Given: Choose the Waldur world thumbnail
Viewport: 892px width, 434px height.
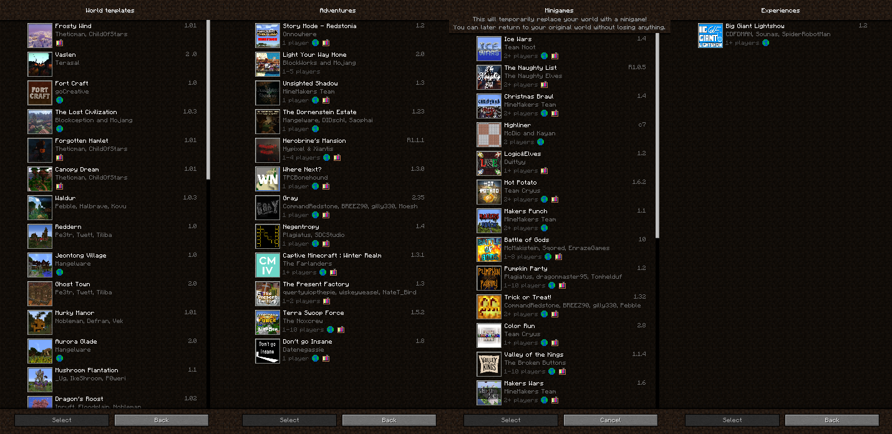Looking at the screenshot, I should (40, 208).
